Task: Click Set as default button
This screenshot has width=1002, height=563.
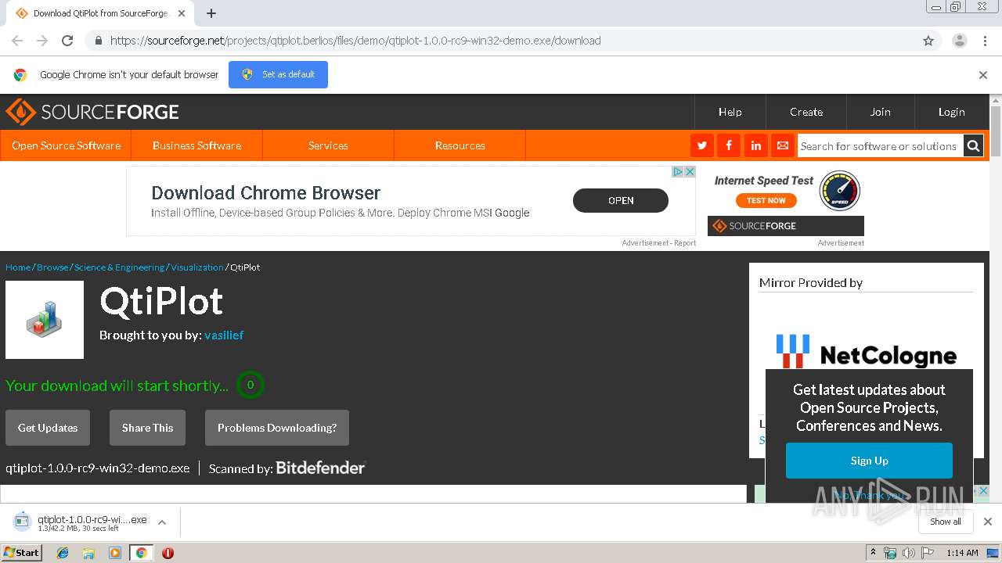Action: [x=278, y=74]
